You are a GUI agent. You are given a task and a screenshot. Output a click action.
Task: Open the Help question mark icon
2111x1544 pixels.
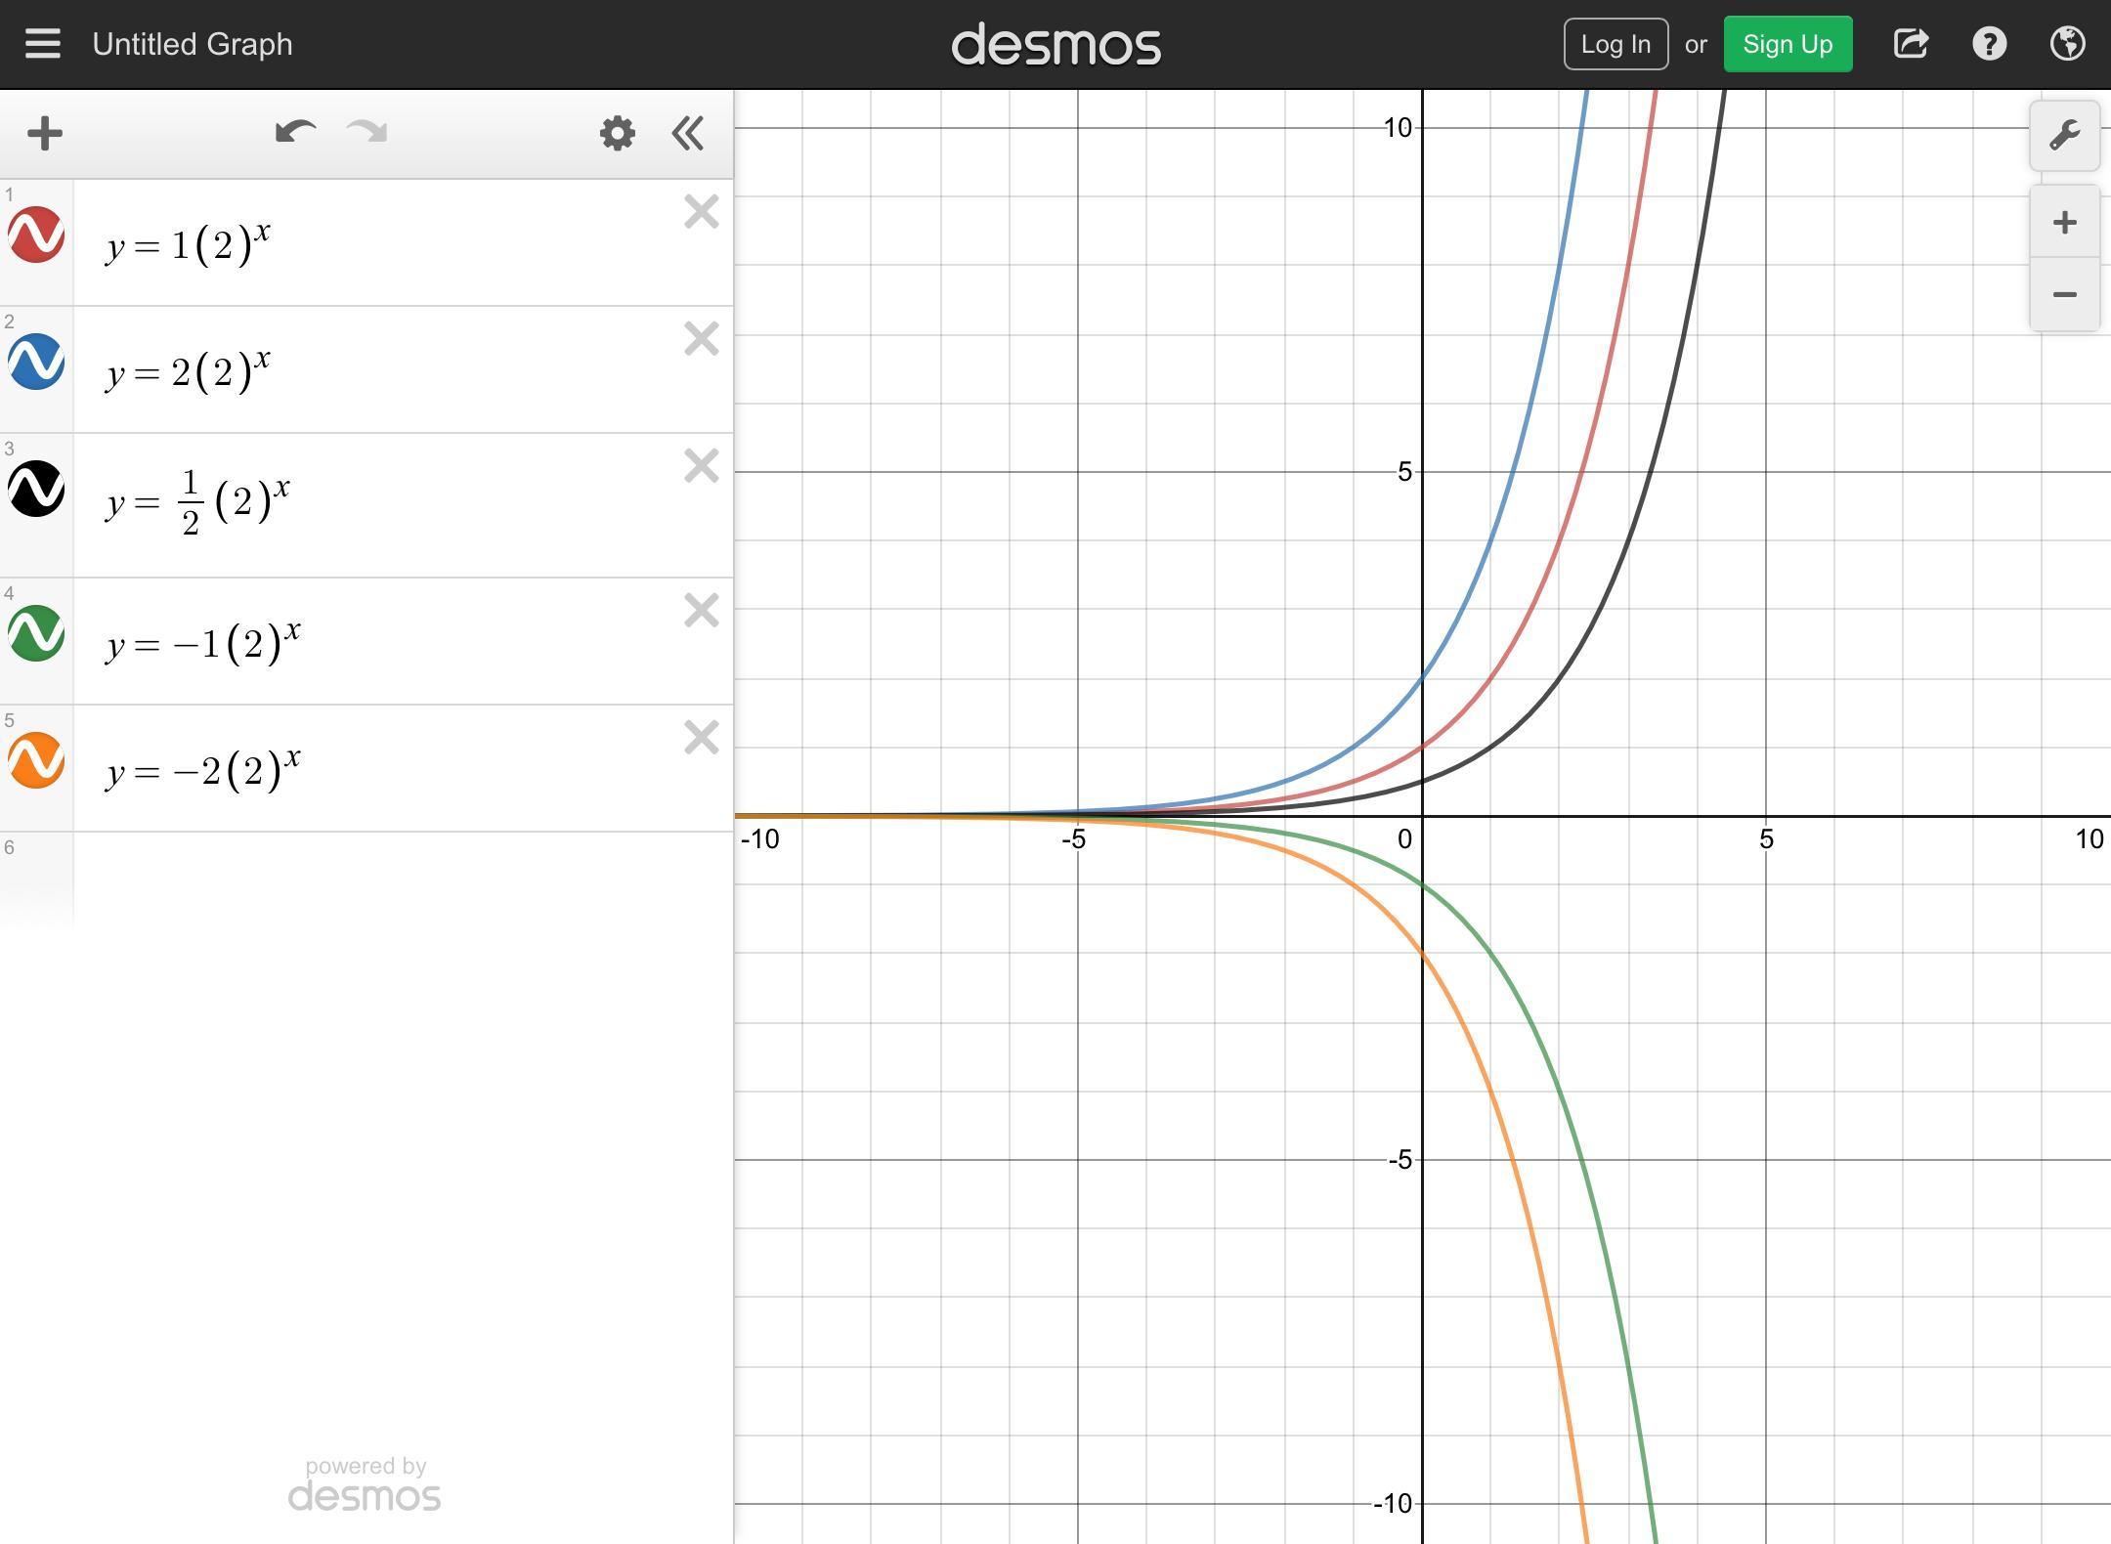1989,44
